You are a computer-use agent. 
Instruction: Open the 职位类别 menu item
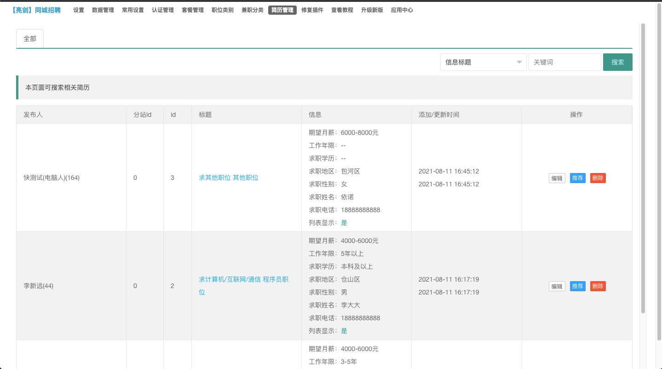pos(223,10)
